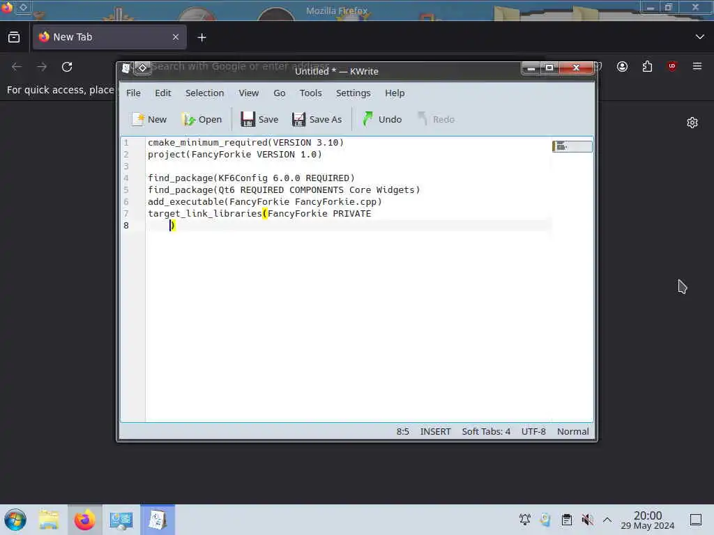Choose Save As in KWrite toolbar
The height and width of the screenshot is (535, 714).
pyautogui.click(x=317, y=119)
